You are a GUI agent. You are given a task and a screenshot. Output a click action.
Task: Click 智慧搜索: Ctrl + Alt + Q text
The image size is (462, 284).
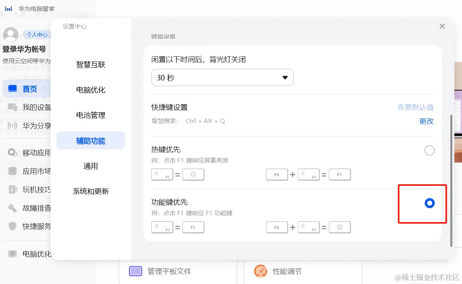click(x=188, y=121)
